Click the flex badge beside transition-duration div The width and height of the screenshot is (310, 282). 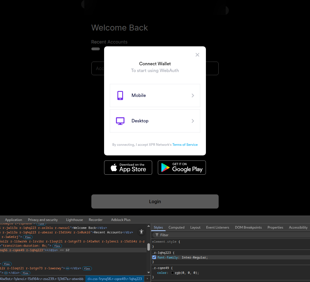[57, 246]
